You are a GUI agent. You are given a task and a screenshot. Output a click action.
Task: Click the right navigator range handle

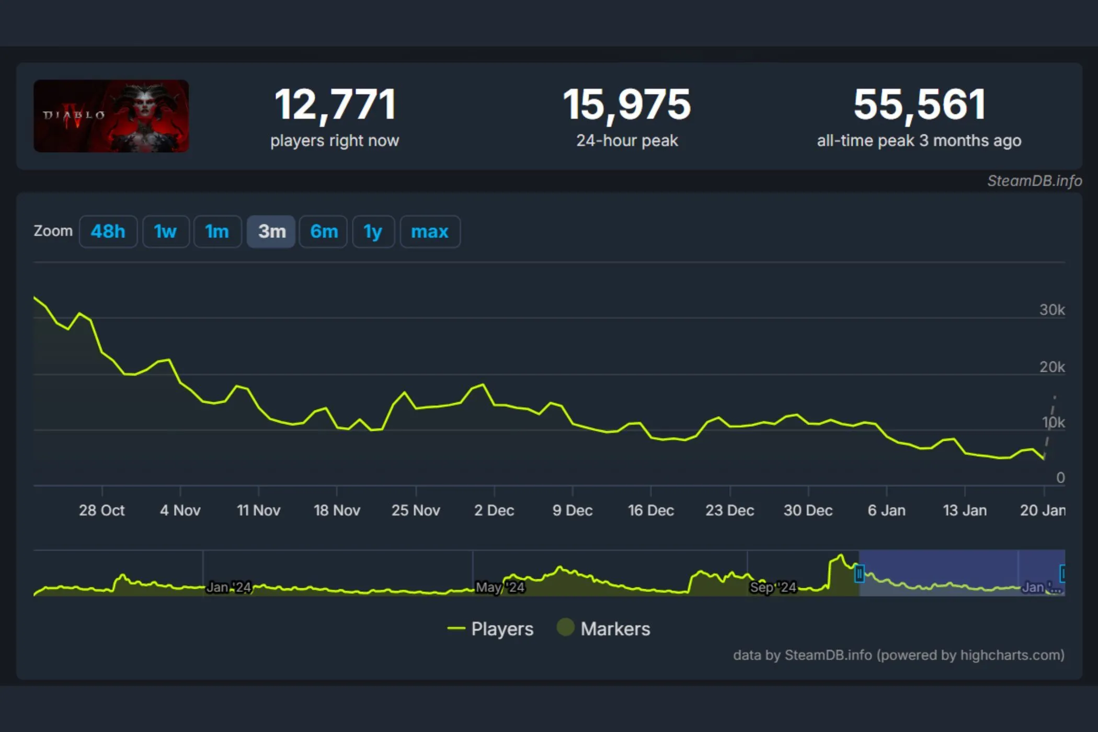[x=1062, y=574]
